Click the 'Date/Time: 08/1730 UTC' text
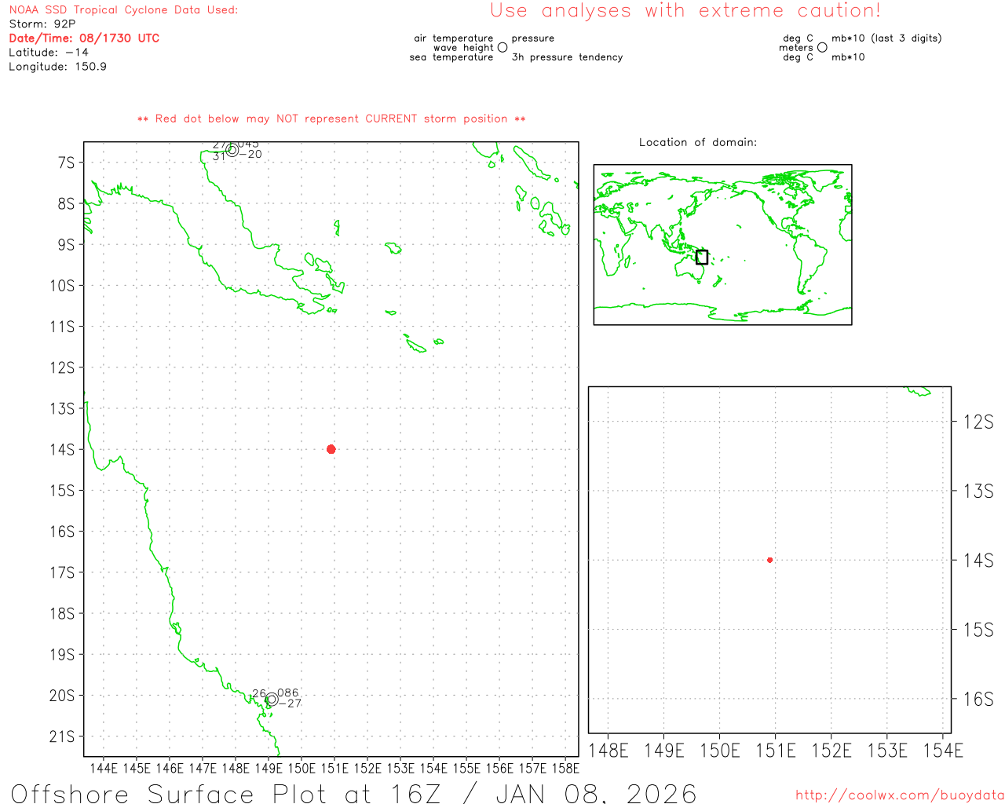 pos(84,38)
